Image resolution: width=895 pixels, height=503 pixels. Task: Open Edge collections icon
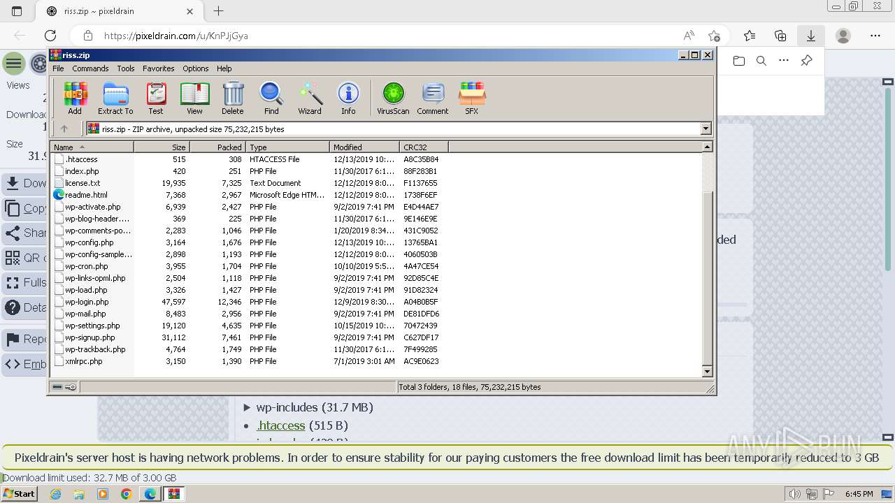(x=780, y=36)
